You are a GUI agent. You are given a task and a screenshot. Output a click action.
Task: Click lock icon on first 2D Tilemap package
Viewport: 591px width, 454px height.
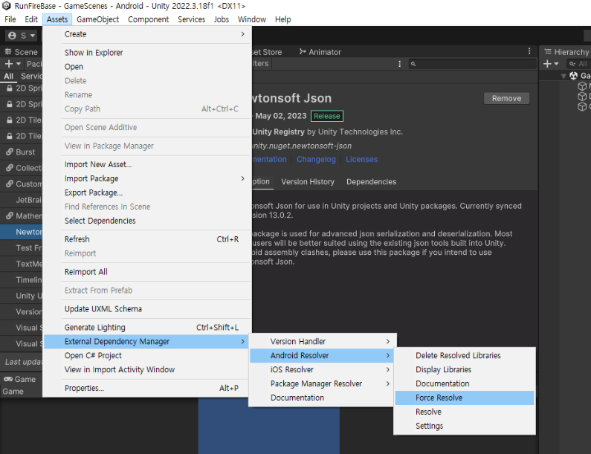coord(10,120)
